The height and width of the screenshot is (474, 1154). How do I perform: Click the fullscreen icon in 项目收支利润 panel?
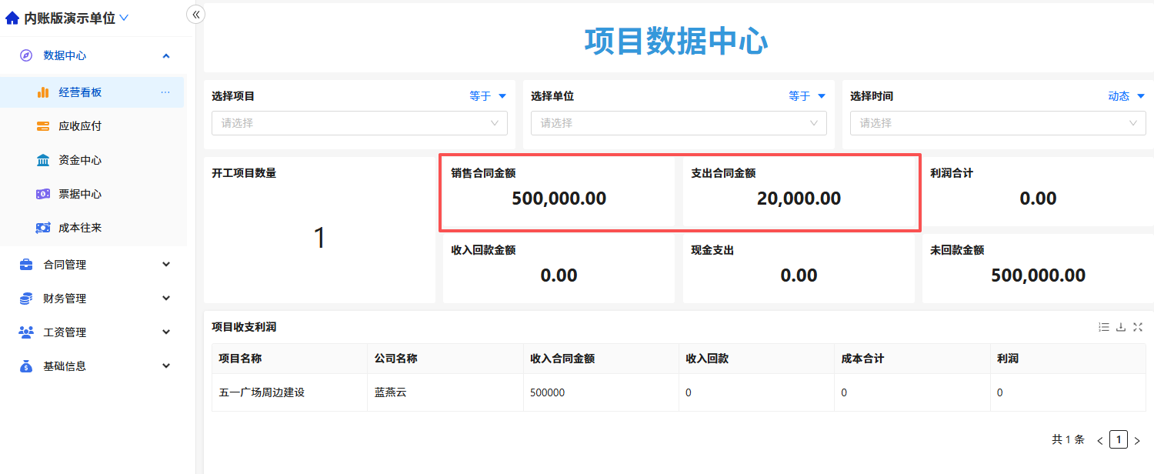[x=1138, y=327]
